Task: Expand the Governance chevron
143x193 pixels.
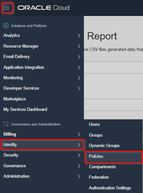Action: pos(79,166)
